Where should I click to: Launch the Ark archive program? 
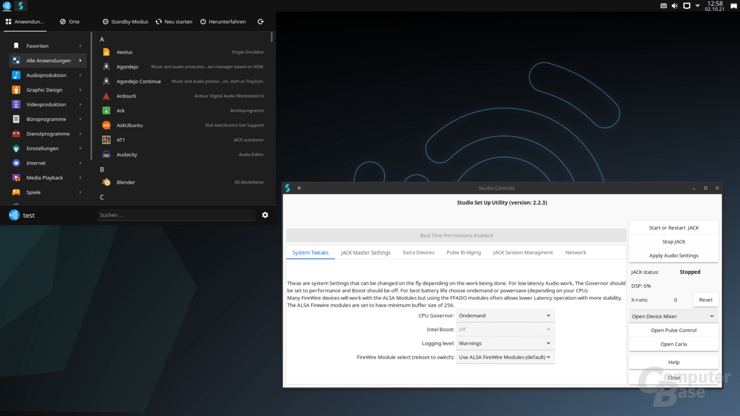[x=120, y=110]
